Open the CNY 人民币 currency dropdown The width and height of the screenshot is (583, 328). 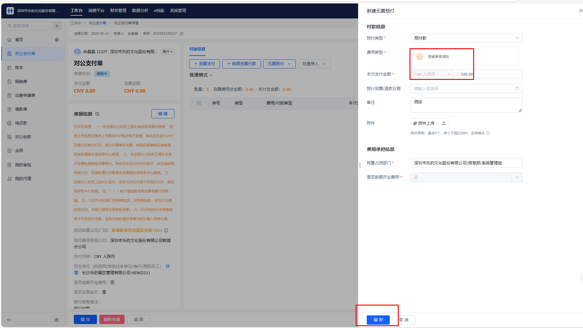432,74
